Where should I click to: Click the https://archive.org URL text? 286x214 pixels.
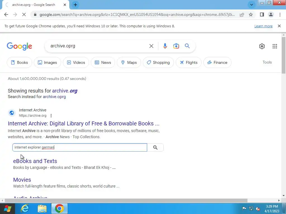pyautogui.click(x=33, y=116)
